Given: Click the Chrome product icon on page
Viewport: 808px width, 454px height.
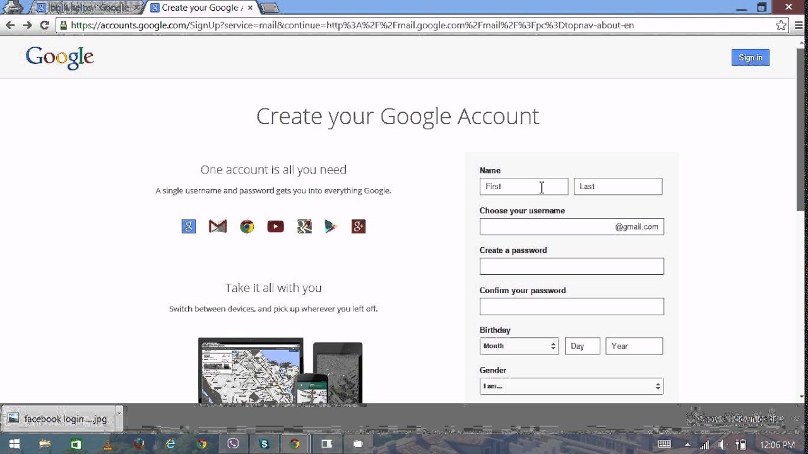Looking at the screenshot, I should [247, 226].
